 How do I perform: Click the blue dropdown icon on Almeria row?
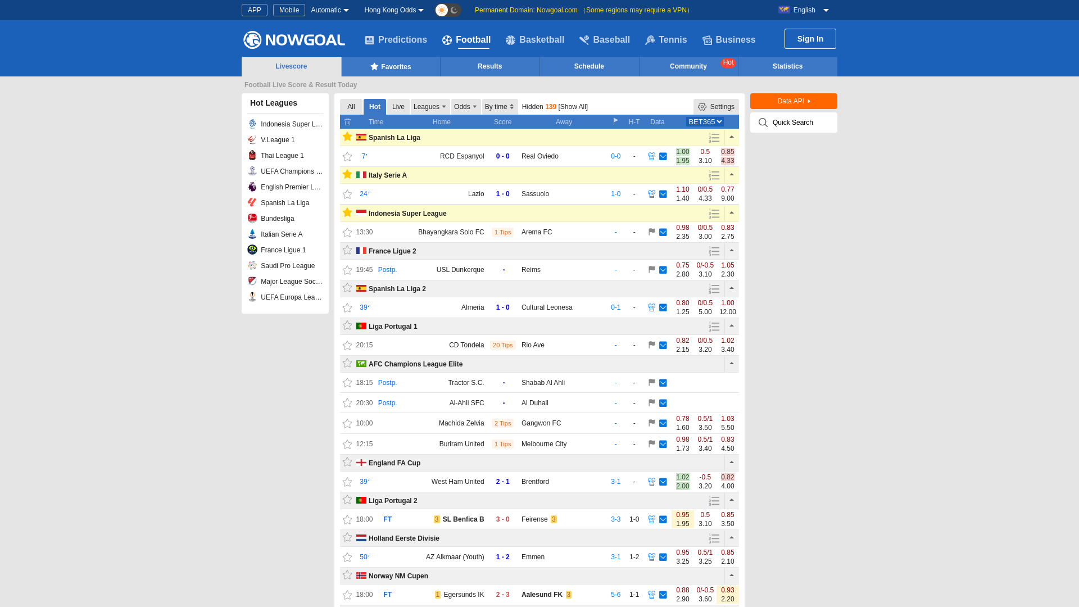click(x=663, y=307)
